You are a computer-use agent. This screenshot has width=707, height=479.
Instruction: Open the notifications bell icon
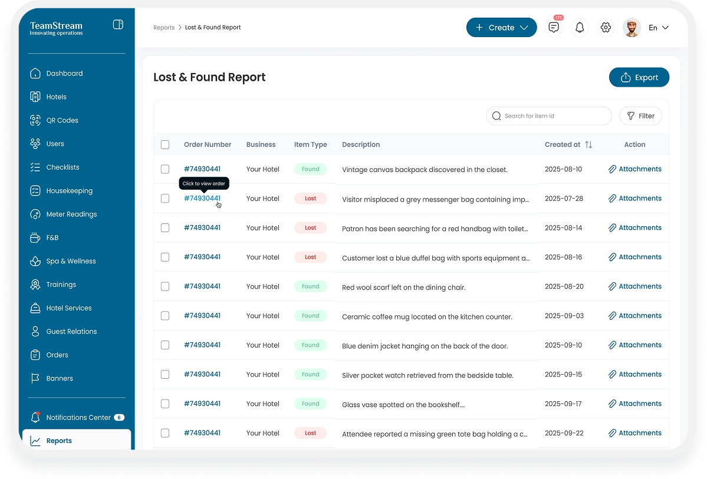580,28
